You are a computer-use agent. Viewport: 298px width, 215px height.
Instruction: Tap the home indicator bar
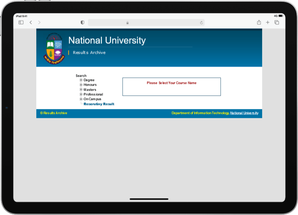click(149, 199)
